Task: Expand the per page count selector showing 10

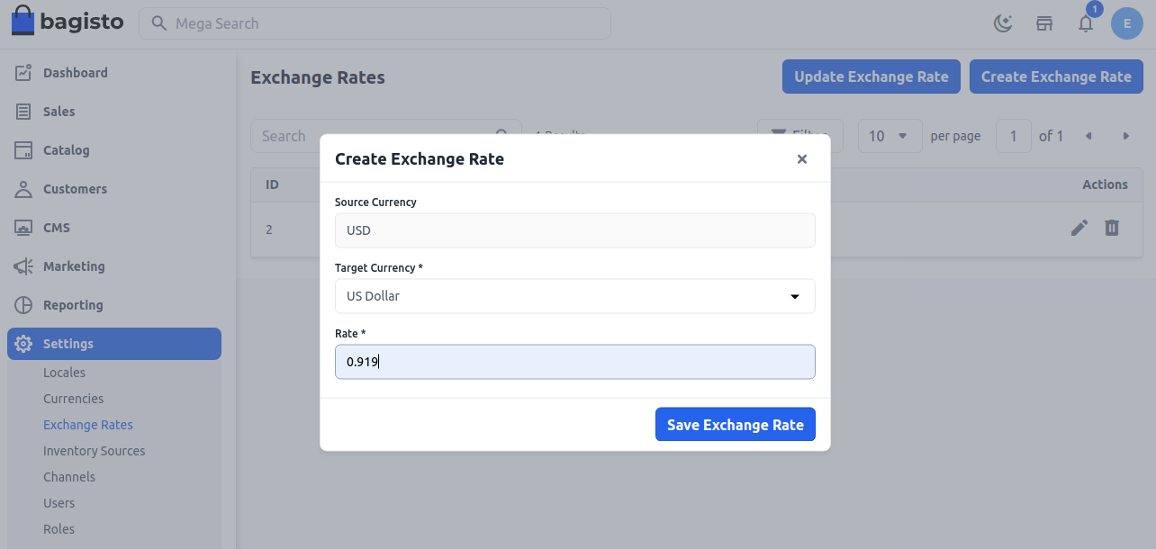Action: pos(890,135)
